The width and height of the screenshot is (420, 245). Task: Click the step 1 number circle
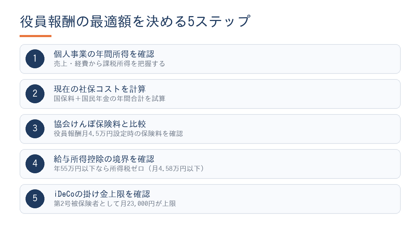pyautogui.click(x=35, y=59)
